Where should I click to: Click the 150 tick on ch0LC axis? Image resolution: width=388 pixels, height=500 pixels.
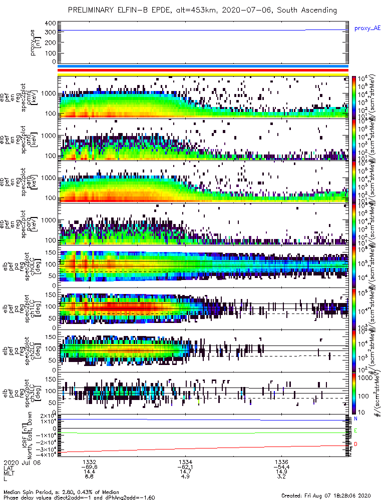[x=51, y=252]
